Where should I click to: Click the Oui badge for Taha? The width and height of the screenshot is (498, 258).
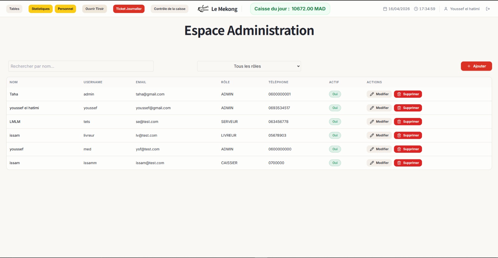[335, 94]
